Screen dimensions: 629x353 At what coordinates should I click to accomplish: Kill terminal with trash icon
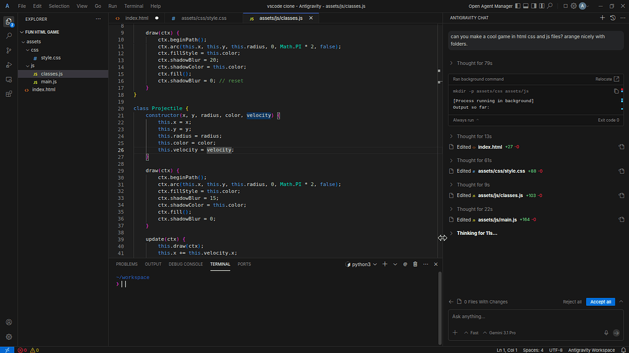click(415, 264)
